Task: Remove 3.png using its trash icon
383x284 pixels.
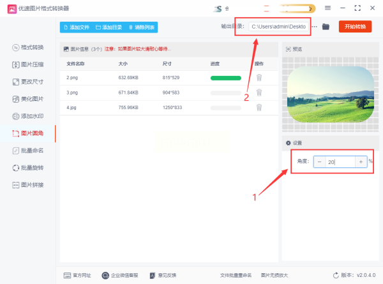Action: coord(259,93)
